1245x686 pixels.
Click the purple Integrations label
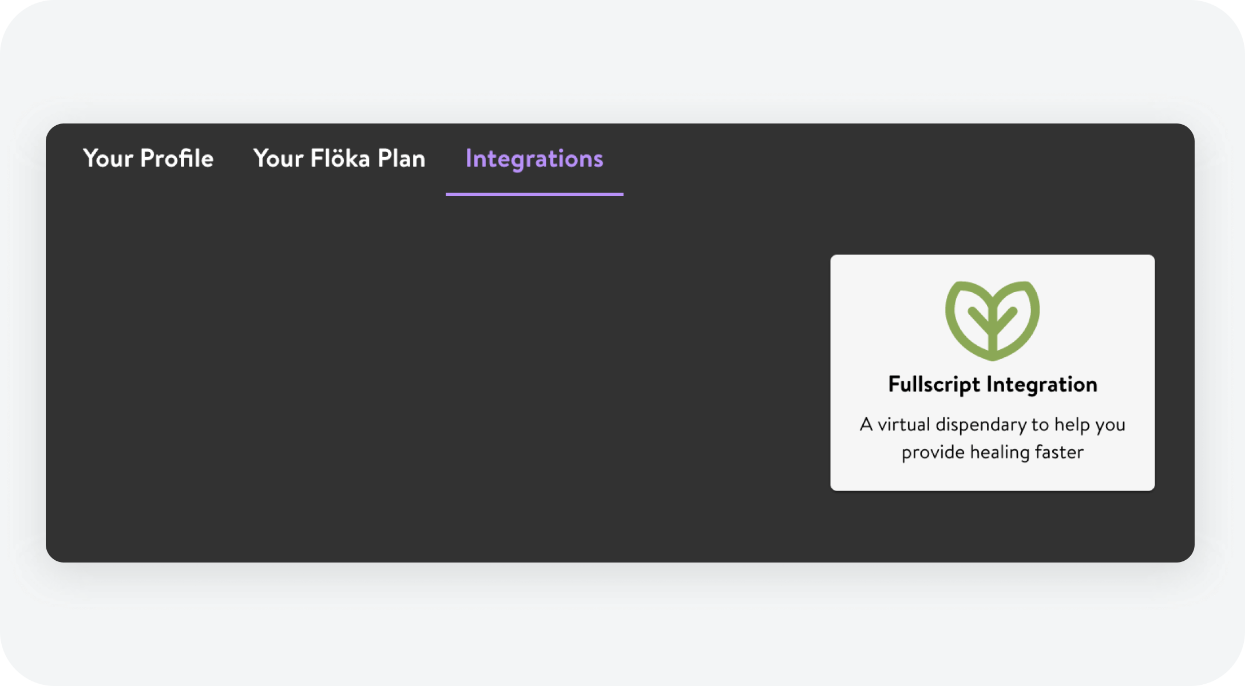point(534,159)
